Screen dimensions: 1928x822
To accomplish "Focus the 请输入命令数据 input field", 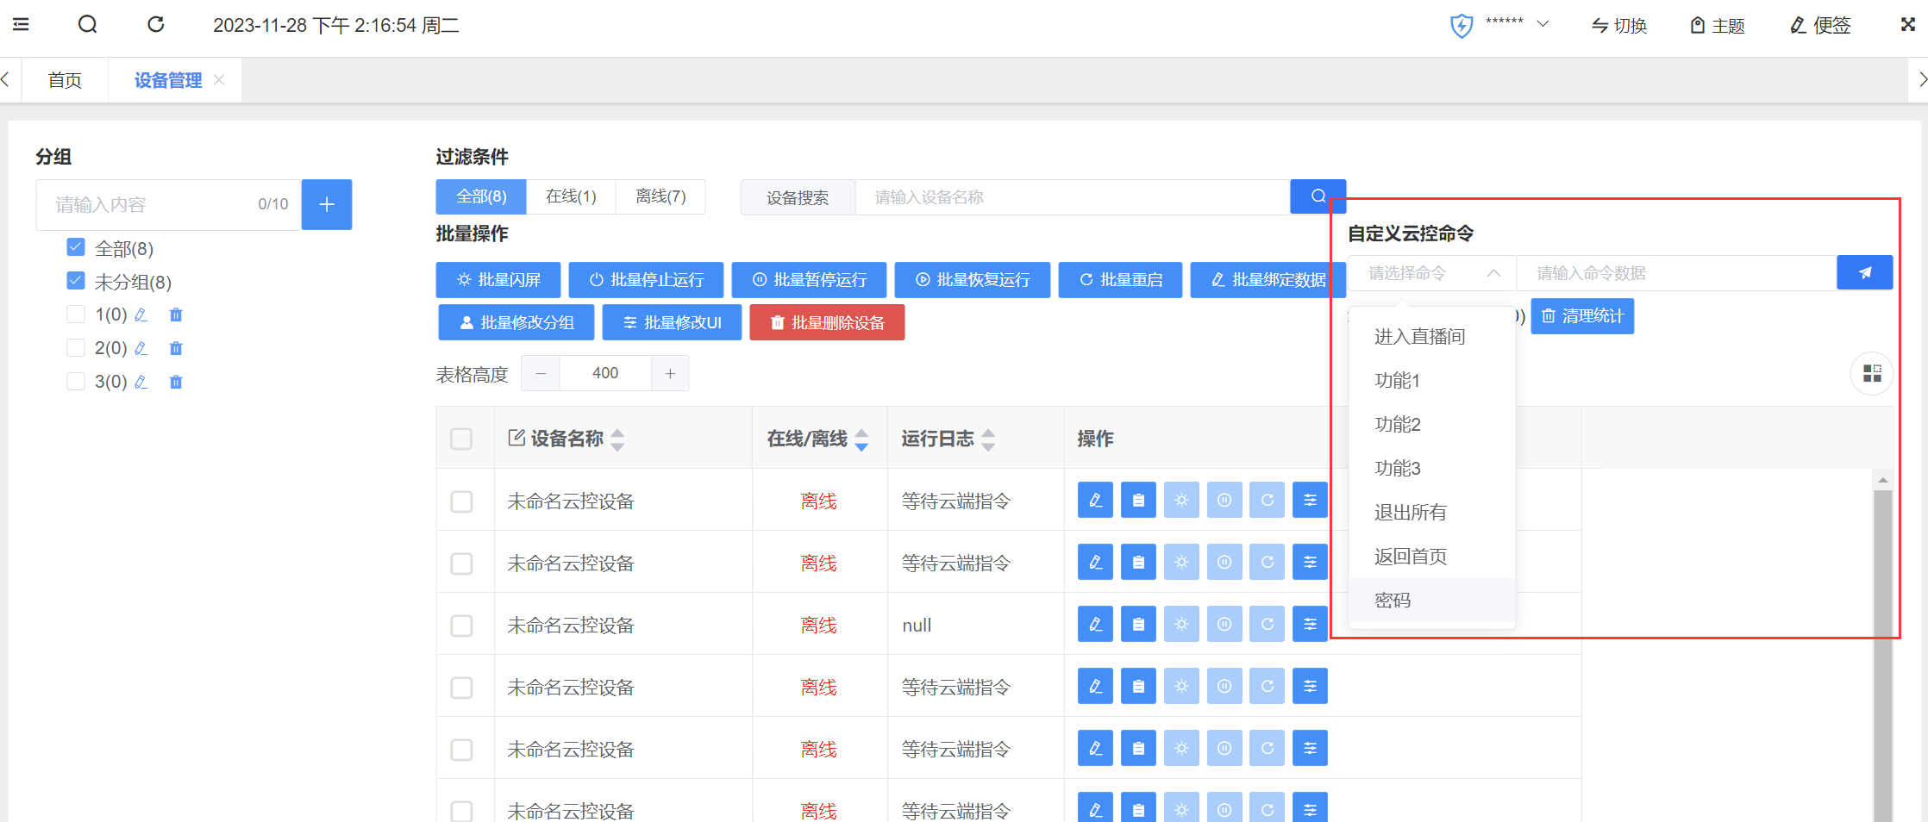I will click(x=1677, y=273).
